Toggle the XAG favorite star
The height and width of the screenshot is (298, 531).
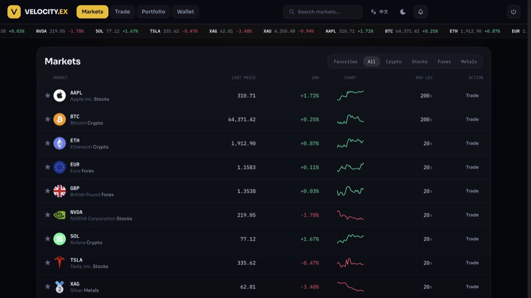point(47,286)
